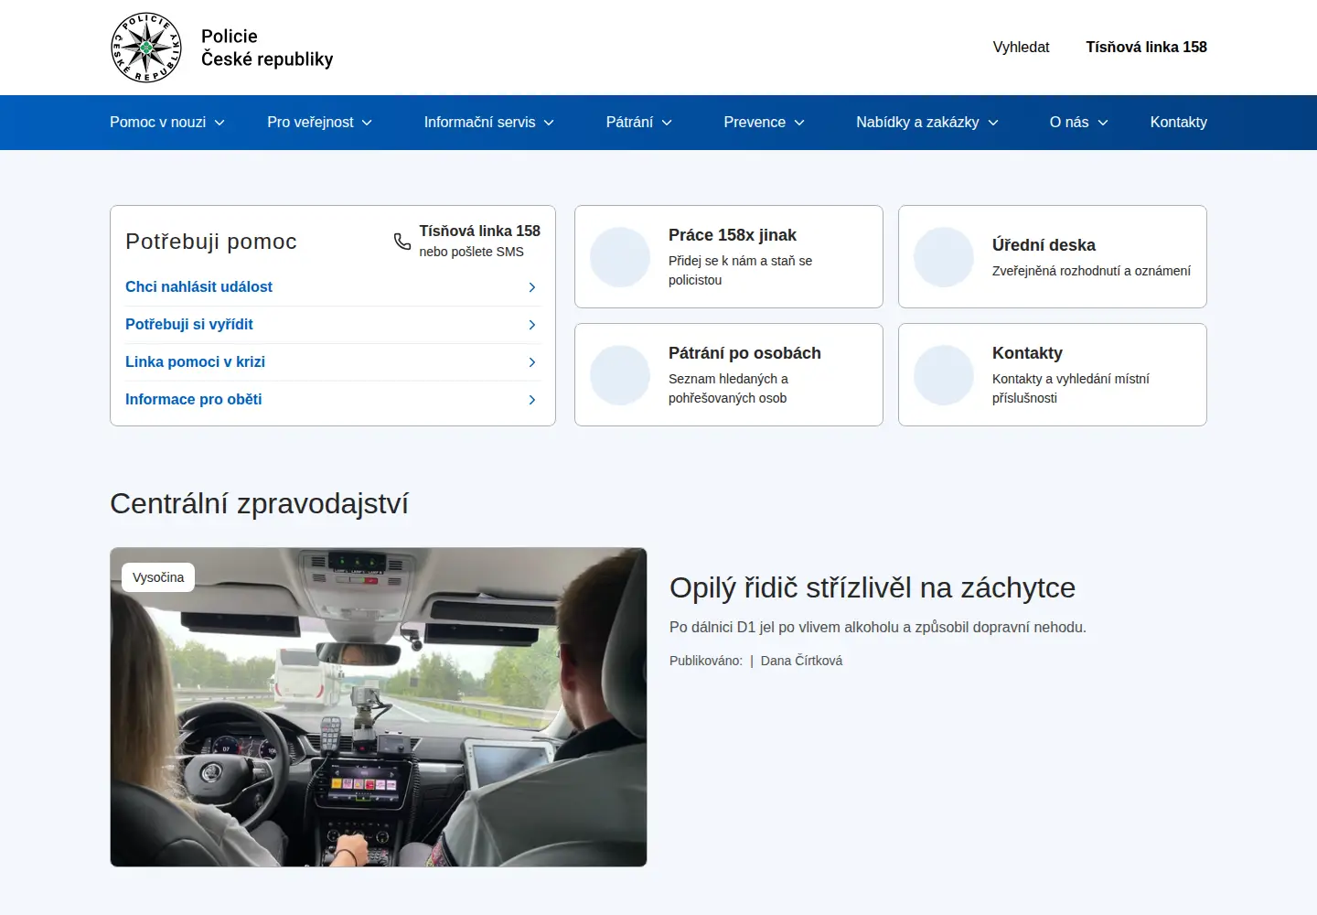Open the Kontakty card title

pos(1027,353)
